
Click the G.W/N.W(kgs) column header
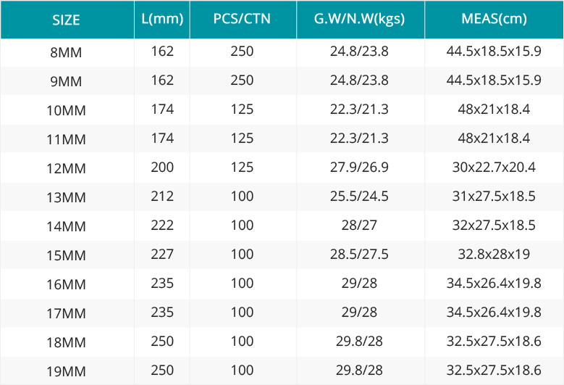[359, 19]
